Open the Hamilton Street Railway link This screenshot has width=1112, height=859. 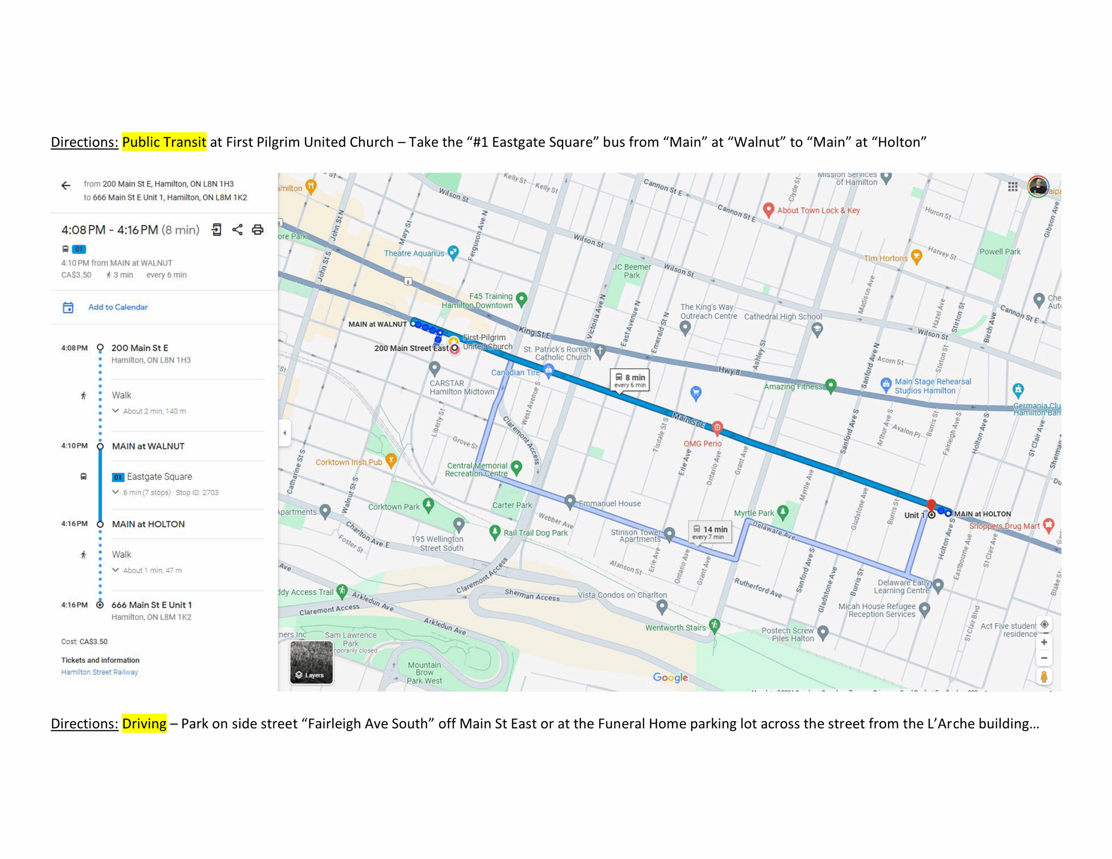click(100, 672)
